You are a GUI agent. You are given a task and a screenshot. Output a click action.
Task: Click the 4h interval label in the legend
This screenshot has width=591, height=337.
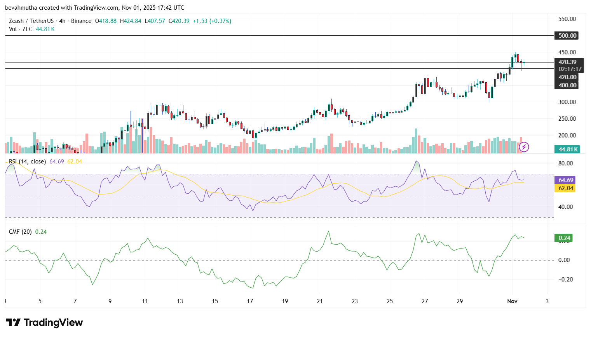tap(63, 21)
